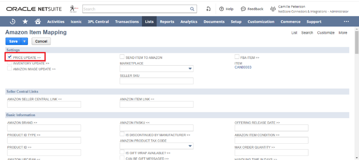Open the Customize link

[x=326, y=33]
